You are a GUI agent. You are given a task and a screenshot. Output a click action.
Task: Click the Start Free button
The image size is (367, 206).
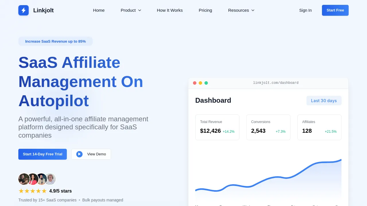click(x=335, y=10)
